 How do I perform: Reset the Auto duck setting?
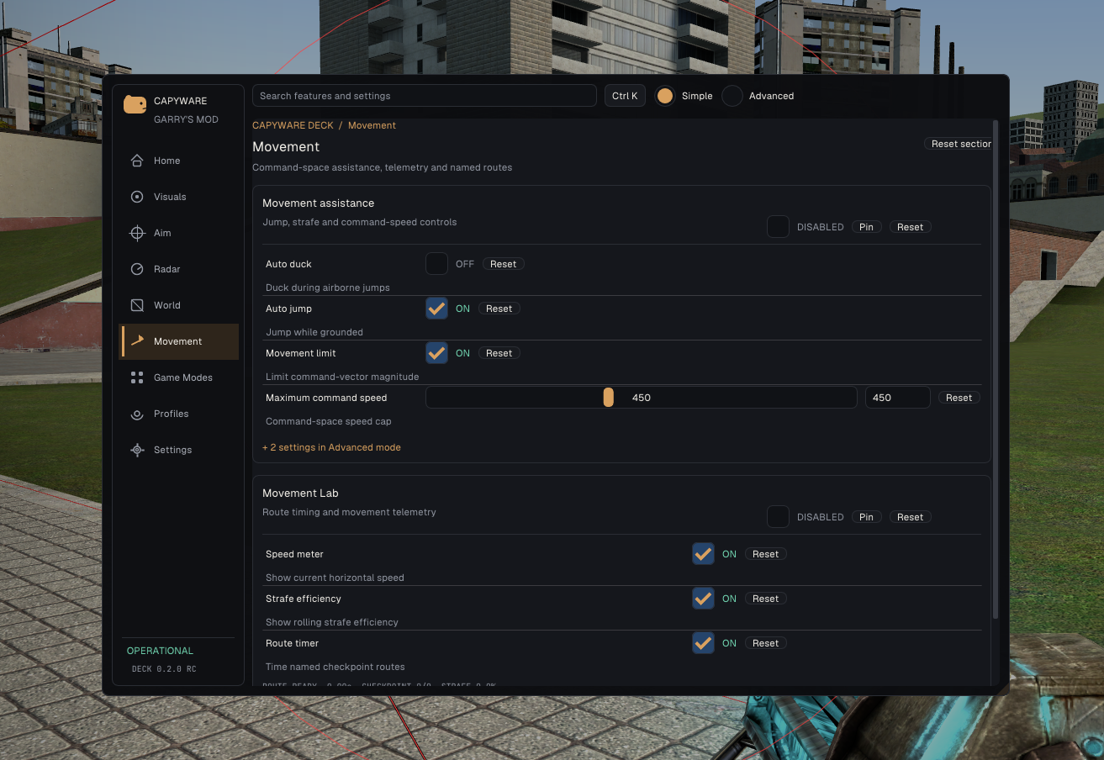coord(503,264)
